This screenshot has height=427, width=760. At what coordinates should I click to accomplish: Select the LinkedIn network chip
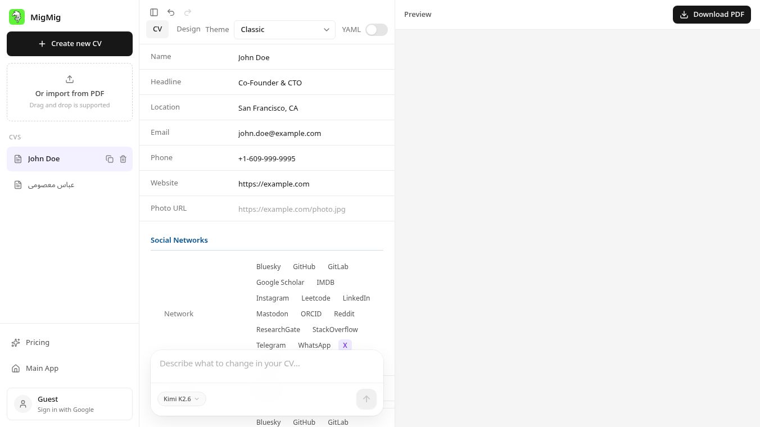tap(356, 298)
